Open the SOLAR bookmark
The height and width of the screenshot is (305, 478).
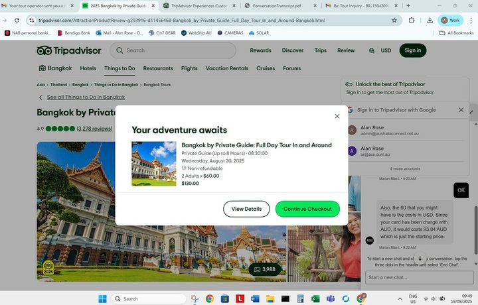259,33
